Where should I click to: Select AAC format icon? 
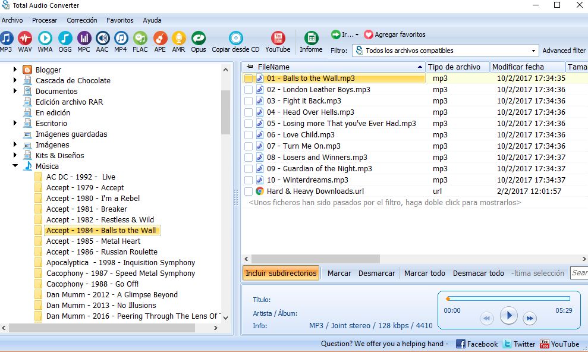click(x=102, y=38)
